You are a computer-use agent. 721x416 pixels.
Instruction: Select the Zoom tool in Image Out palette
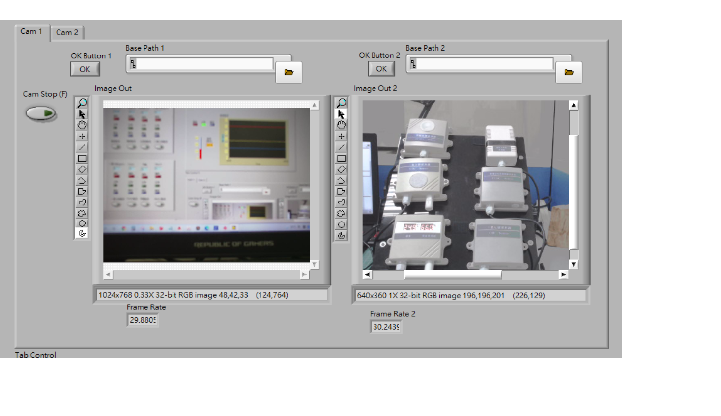click(82, 103)
